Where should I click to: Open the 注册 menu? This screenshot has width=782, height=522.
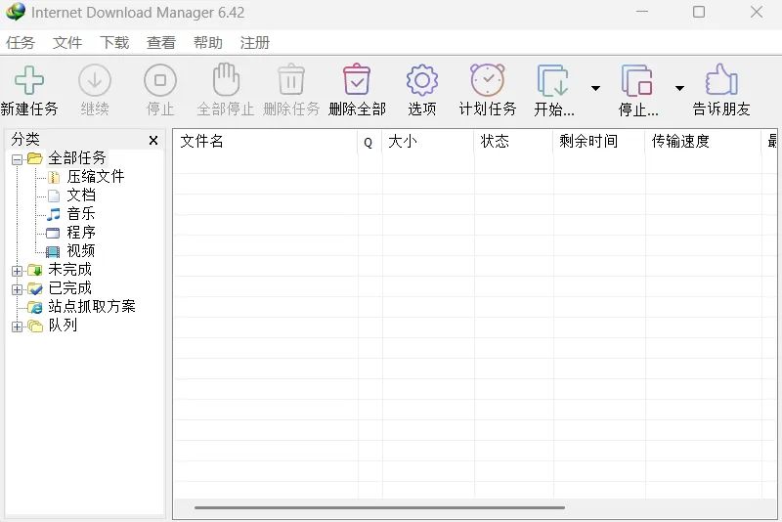tap(255, 42)
